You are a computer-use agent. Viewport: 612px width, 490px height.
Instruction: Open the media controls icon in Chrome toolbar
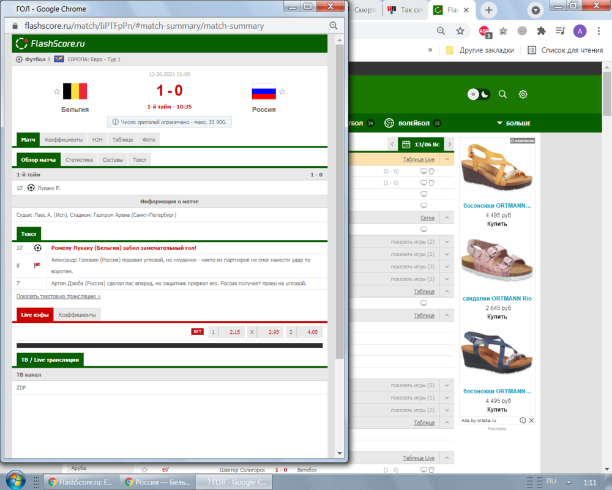coord(561,31)
